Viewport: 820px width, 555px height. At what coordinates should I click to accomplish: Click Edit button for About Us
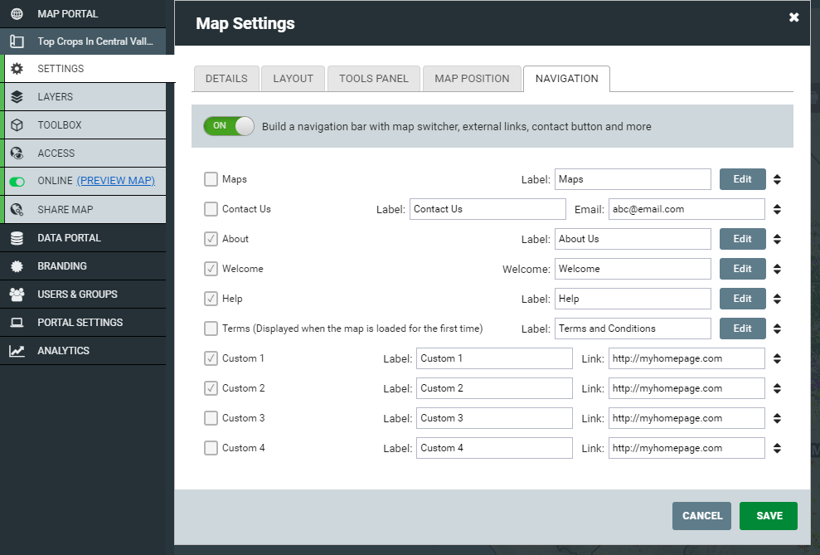coord(743,239)
